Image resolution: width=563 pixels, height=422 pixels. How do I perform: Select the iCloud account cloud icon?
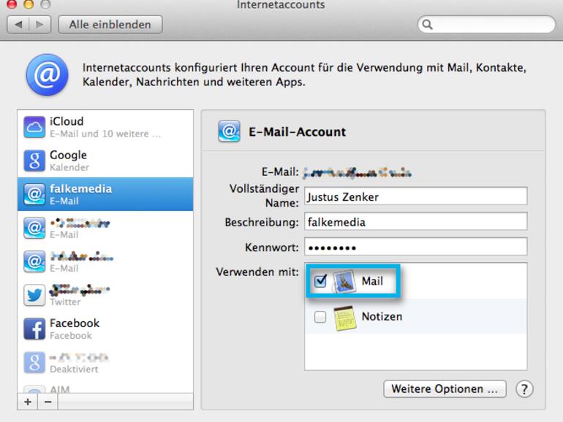pyautogui.click(x=34, y=127)
